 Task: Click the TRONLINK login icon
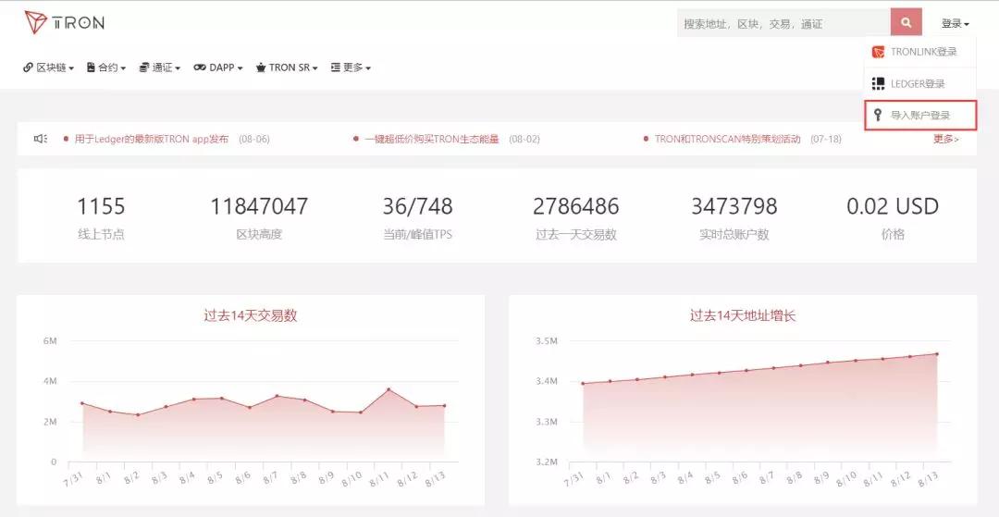(878, 52)
